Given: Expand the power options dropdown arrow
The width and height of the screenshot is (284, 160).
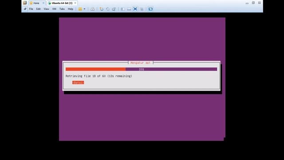Looking at the screenshot, I should 84,9.
